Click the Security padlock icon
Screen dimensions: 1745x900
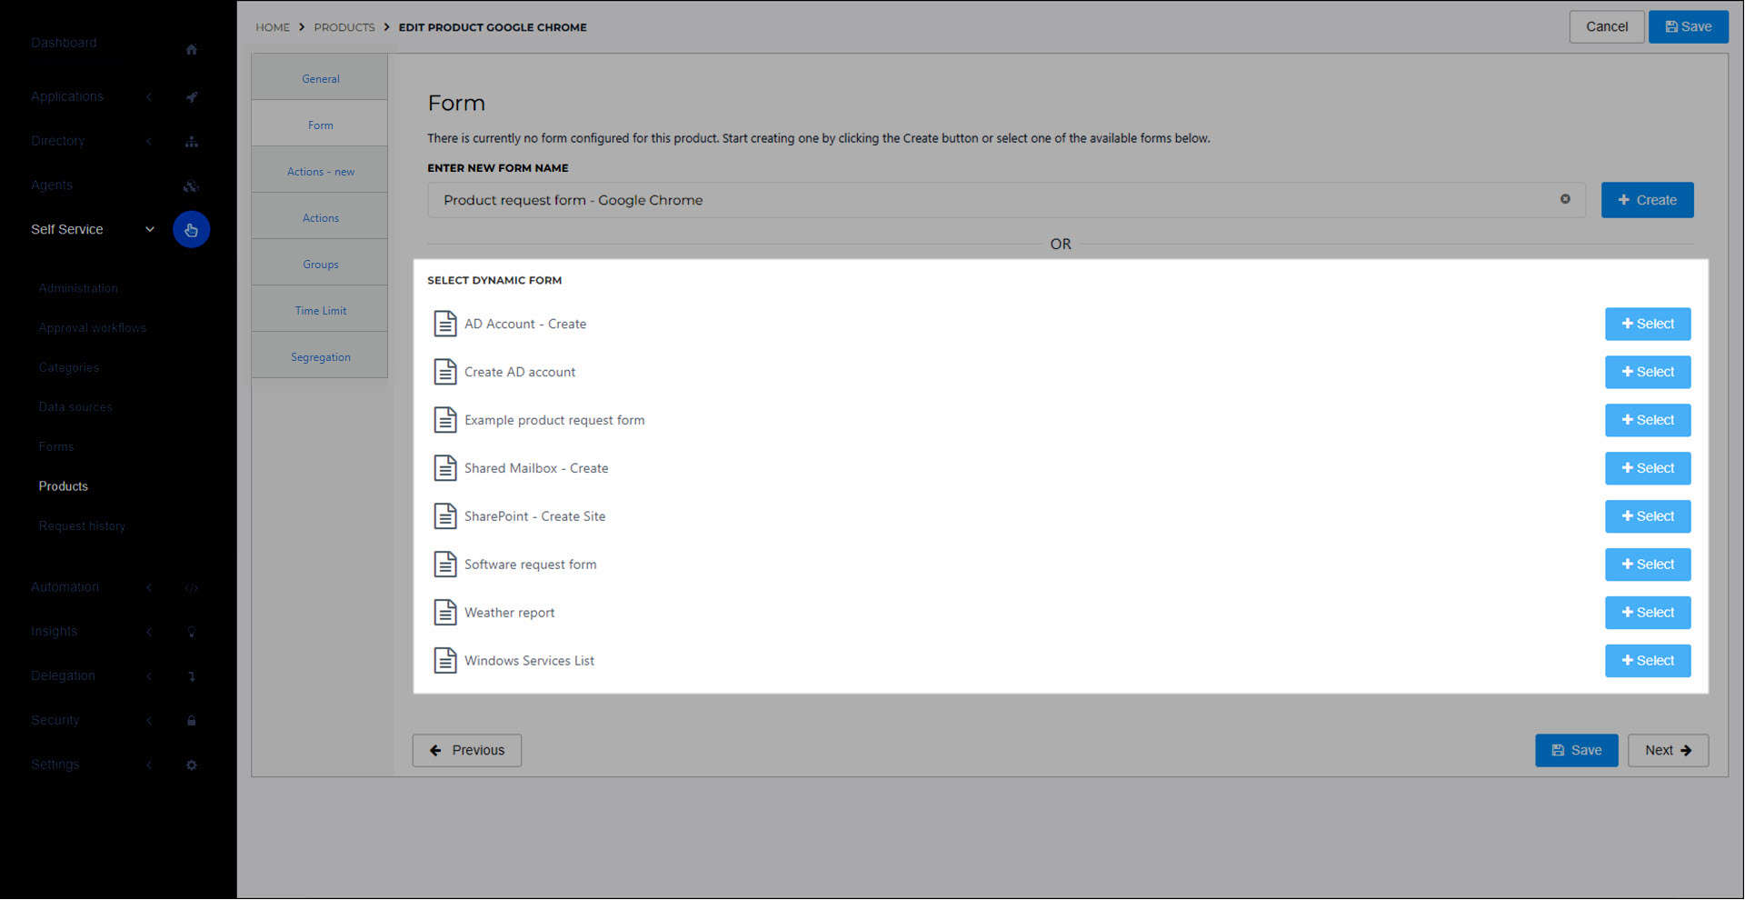point(191,720)
